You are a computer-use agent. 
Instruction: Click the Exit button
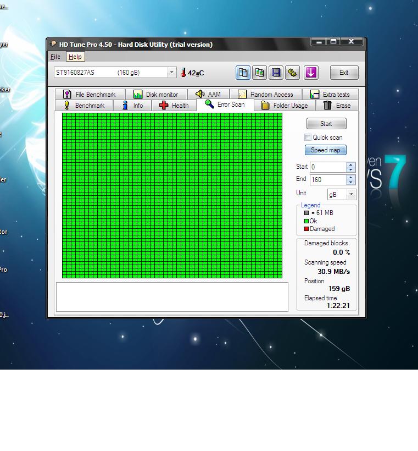tap(344, 73)
